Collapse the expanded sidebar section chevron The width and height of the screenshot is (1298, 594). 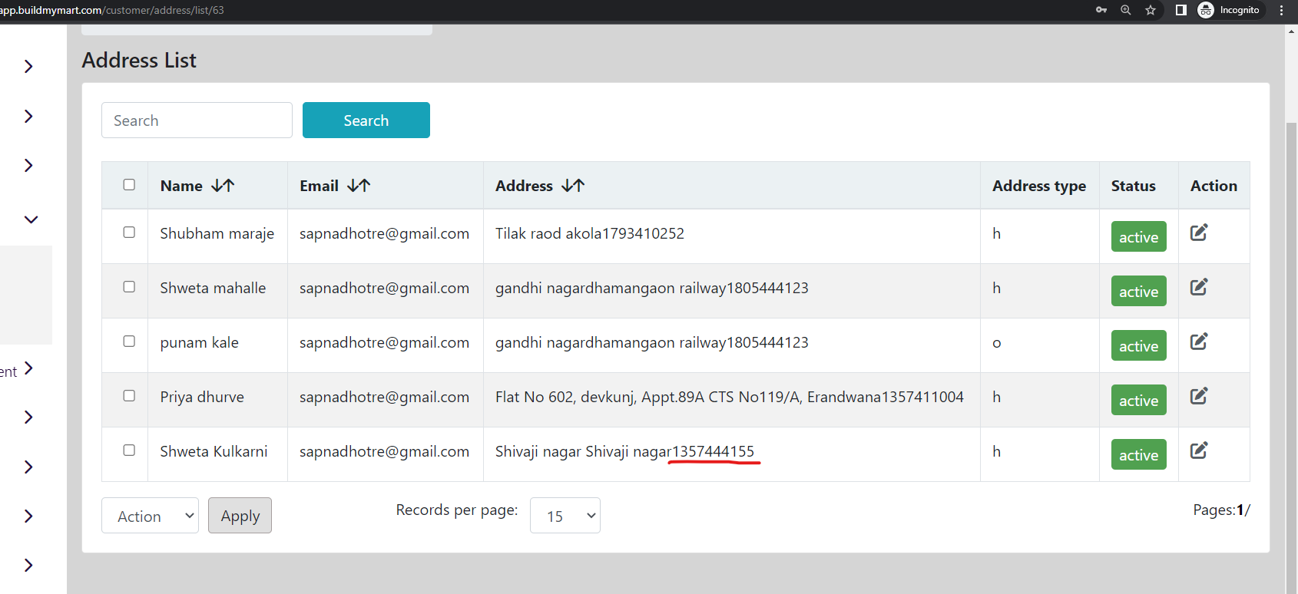click(x=31, y=219)
